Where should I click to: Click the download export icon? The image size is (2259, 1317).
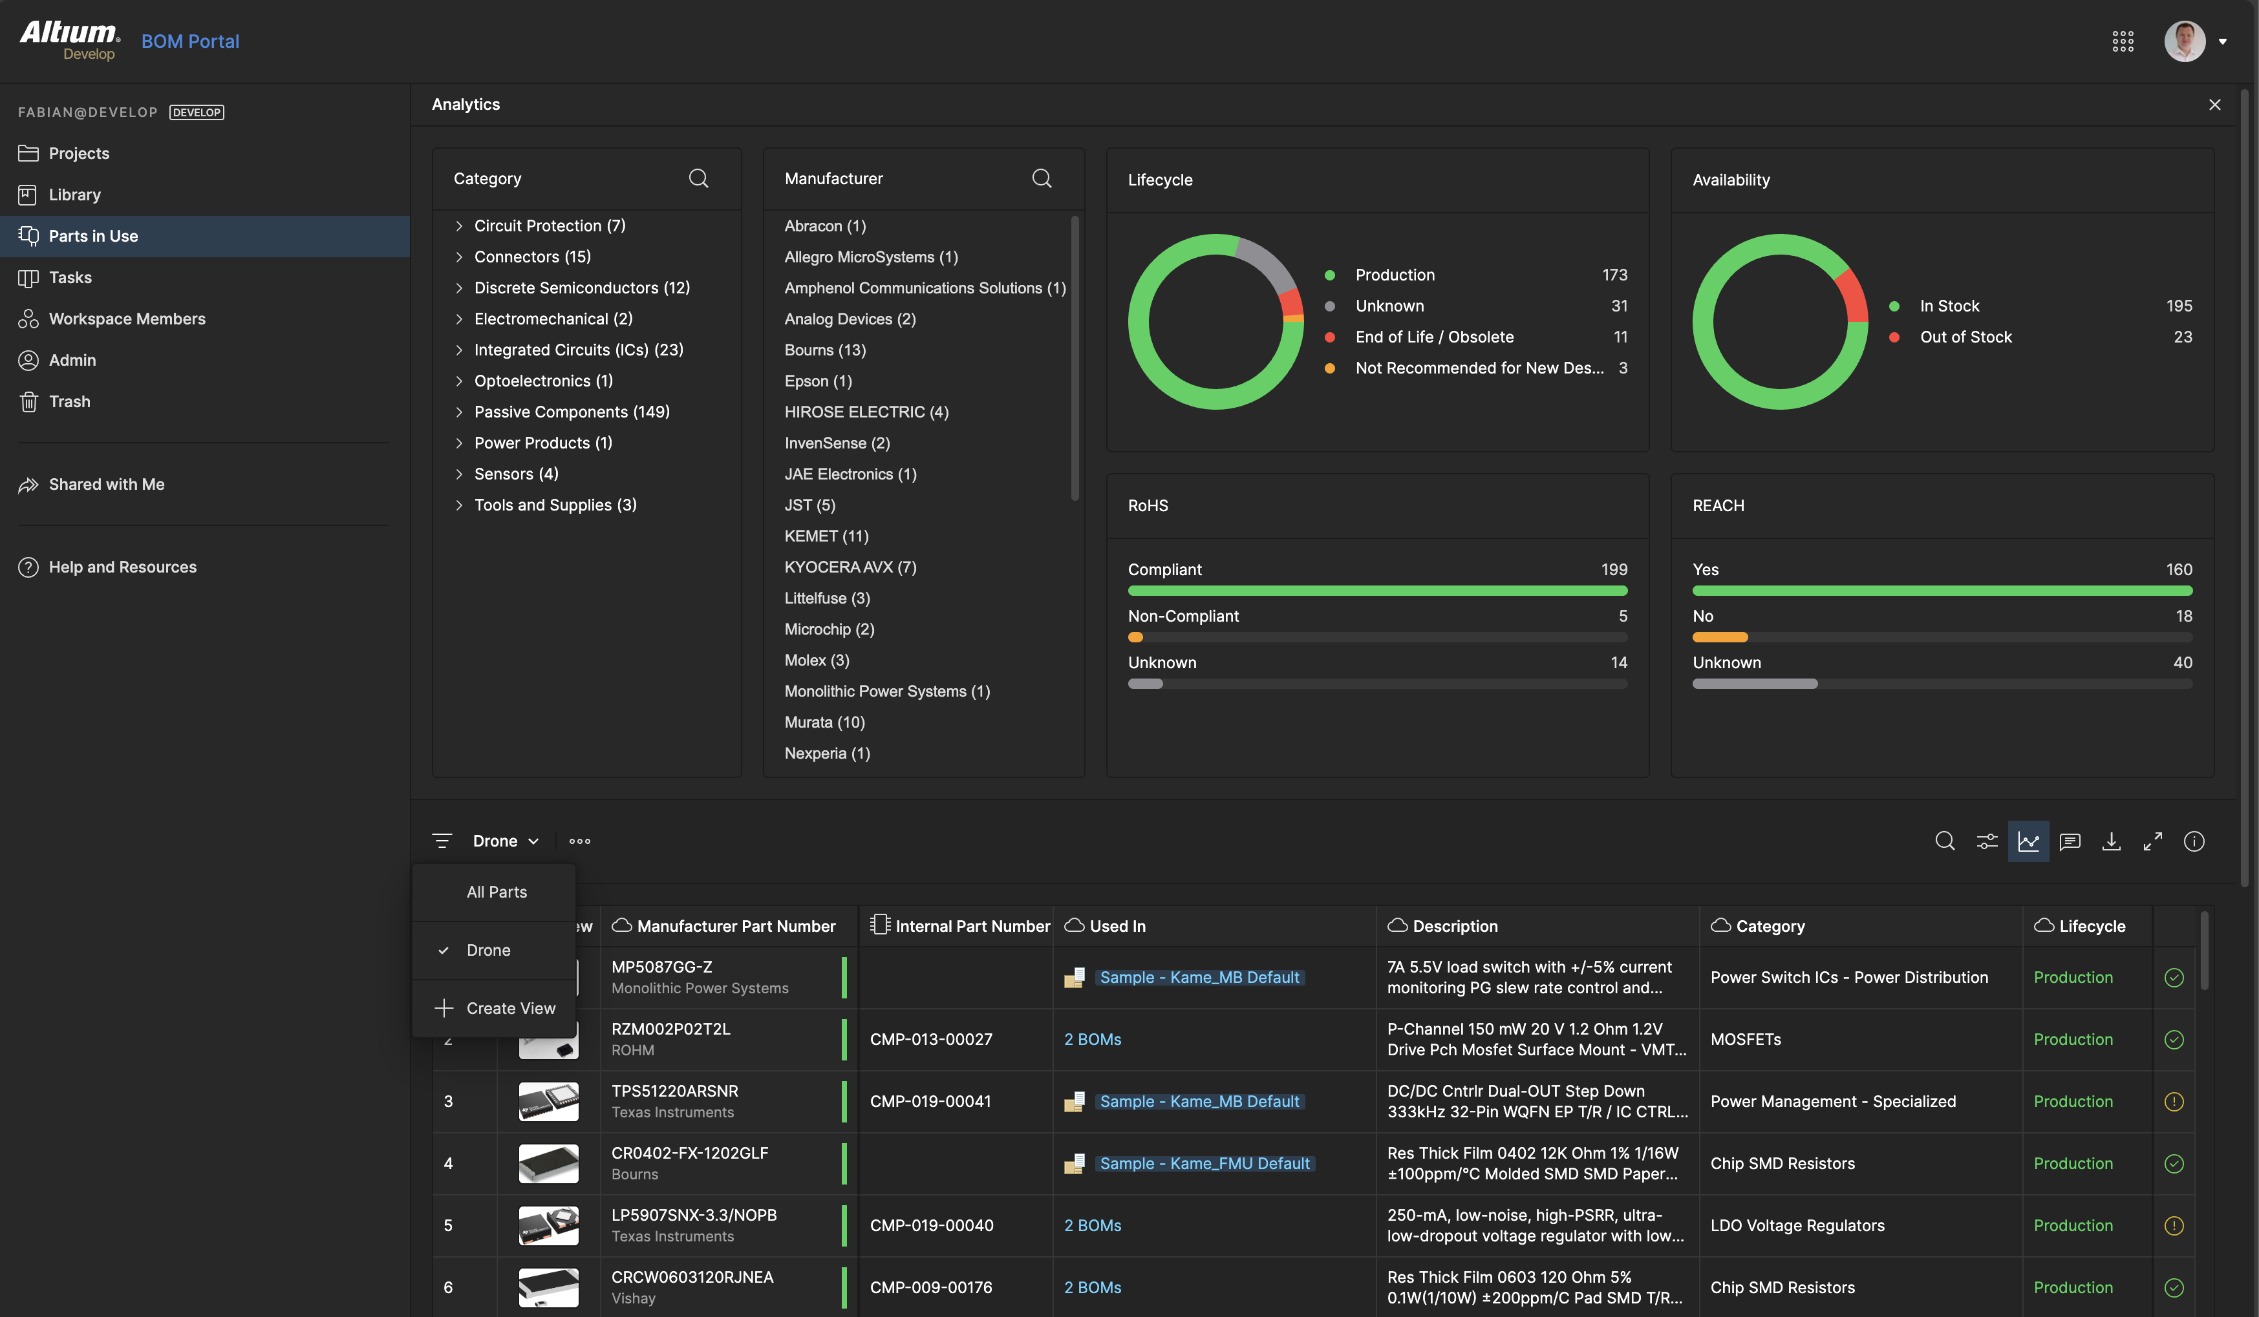coord(2111,841)
